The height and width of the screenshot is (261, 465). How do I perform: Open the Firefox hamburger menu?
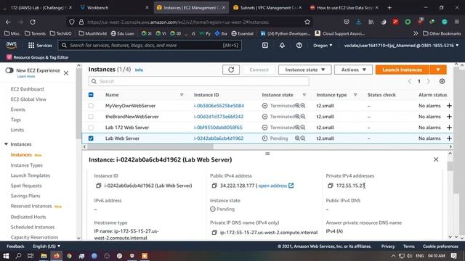tap(457, 22)
